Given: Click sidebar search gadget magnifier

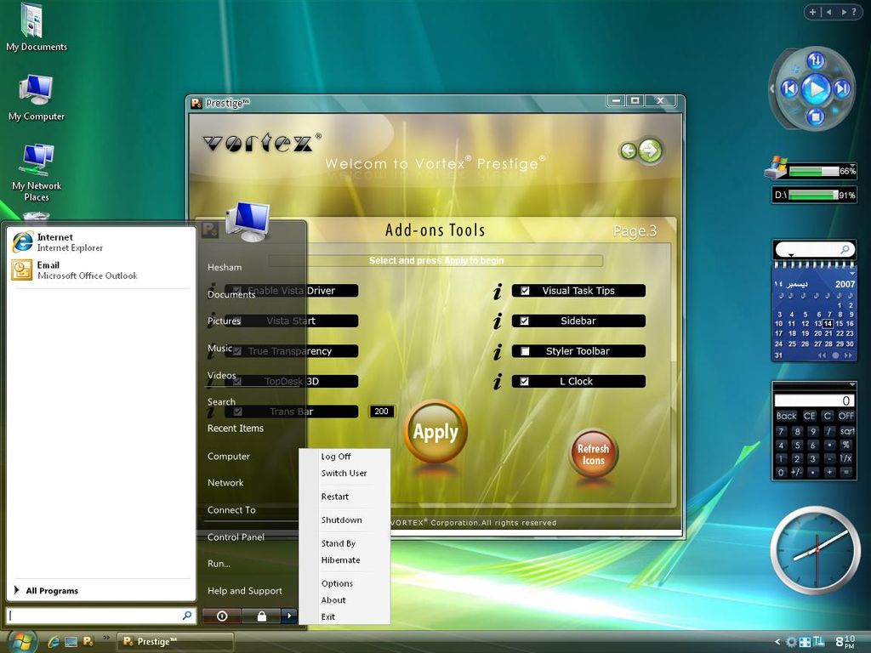Looking at the screenshot, I should 845,249.
